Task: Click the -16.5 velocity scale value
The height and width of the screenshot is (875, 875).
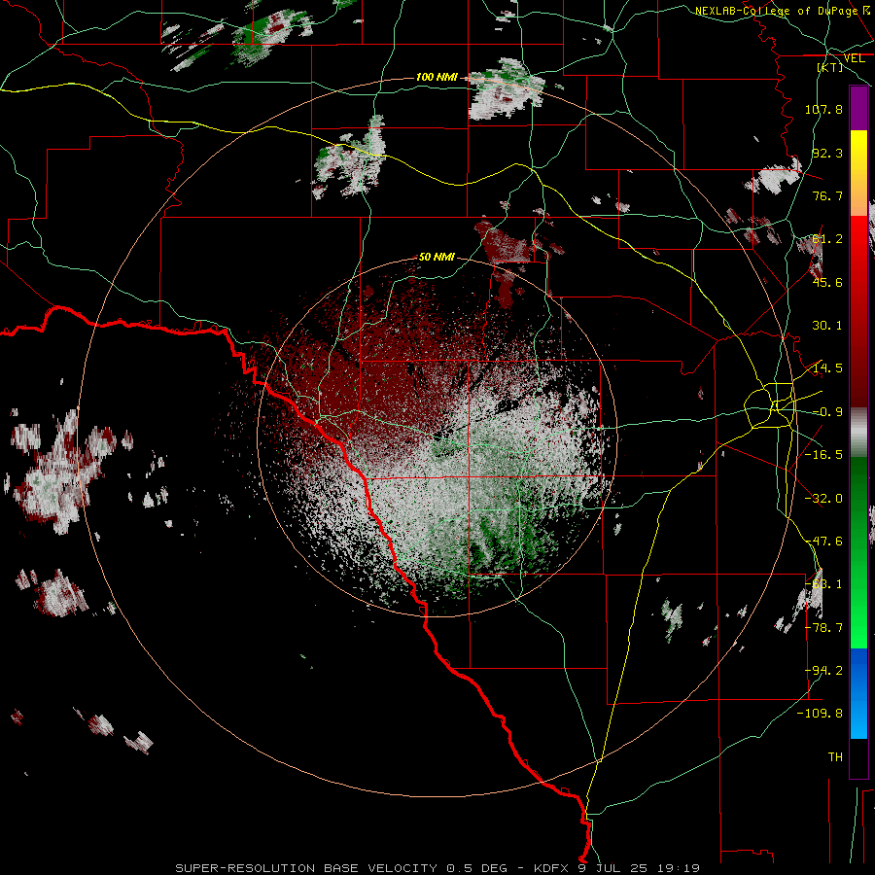Action: [823, 455]
